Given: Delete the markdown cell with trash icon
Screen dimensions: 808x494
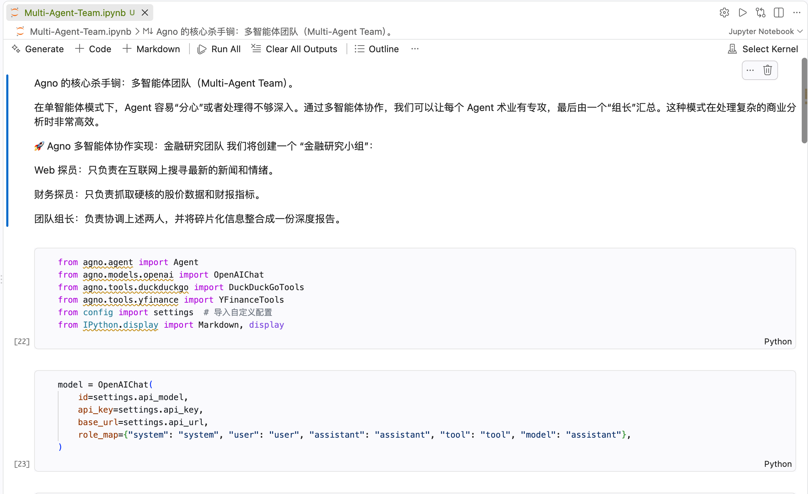Looking at the screenshot, I should 768,70.
